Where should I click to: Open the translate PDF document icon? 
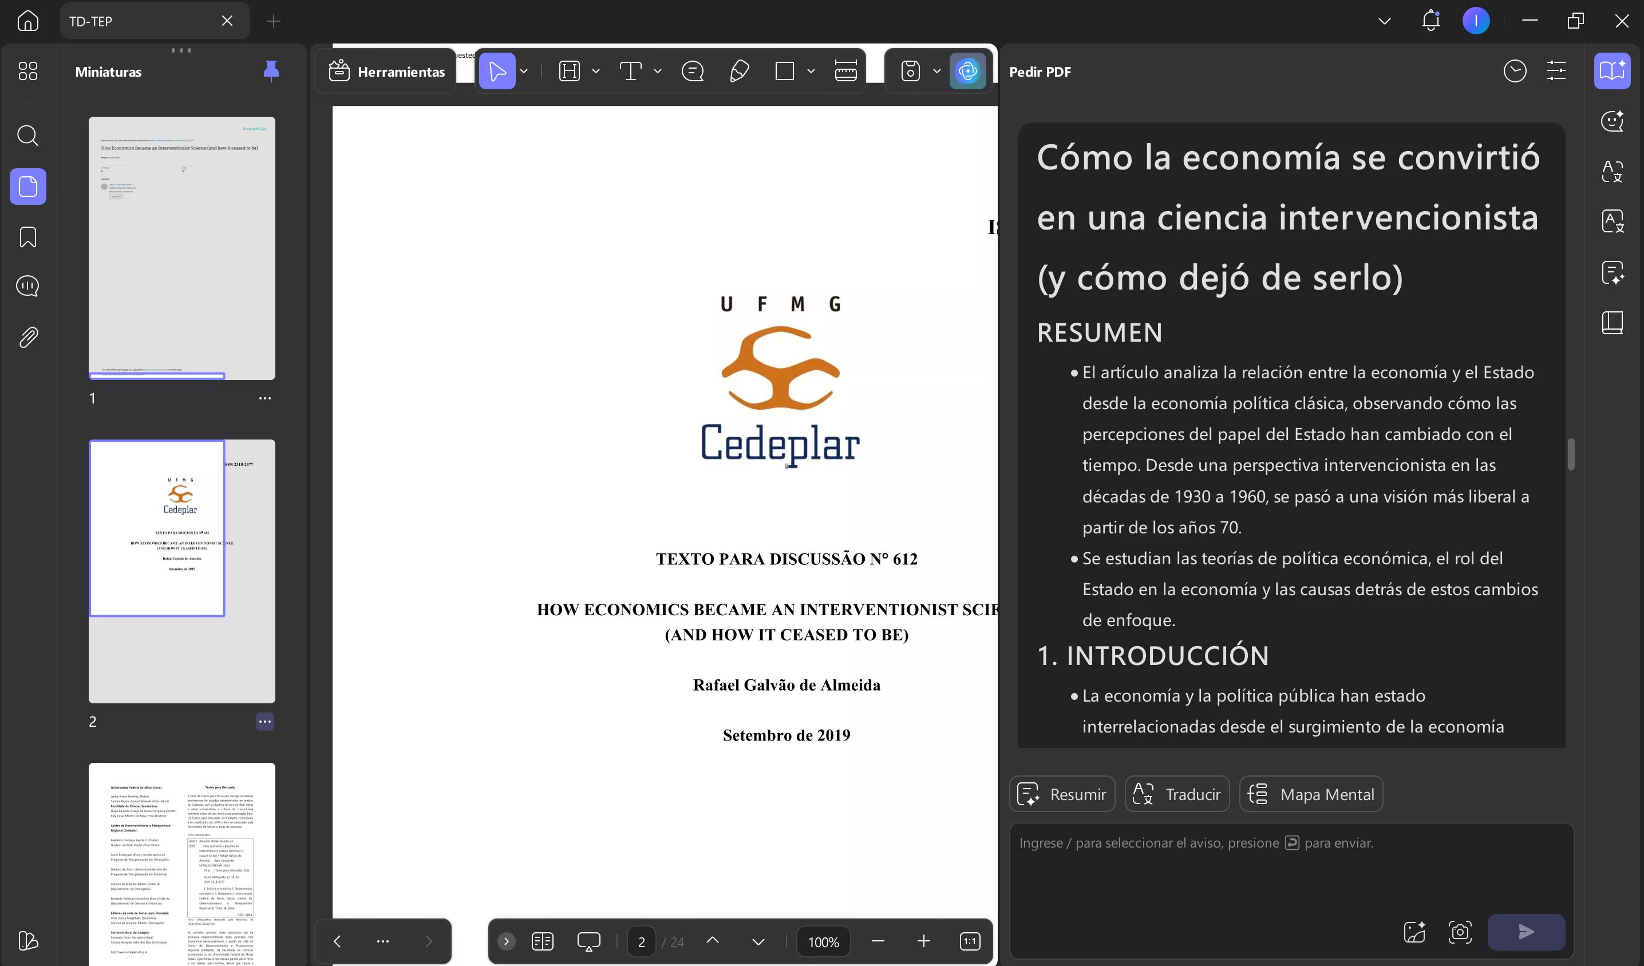[x=1612, y=222]
